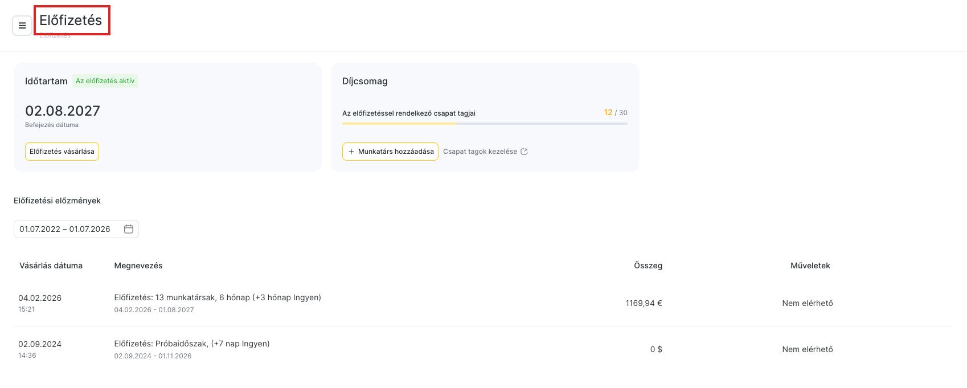Open the hamburger menu
This screenshot has width=967, height=388.
pos(22,26)
